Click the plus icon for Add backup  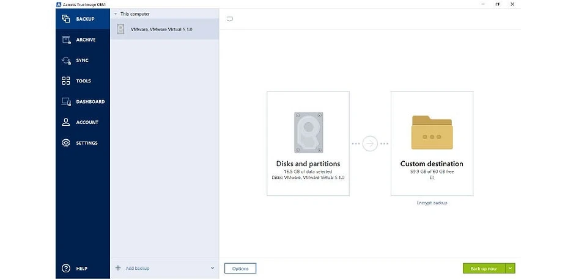click(118, 268)
